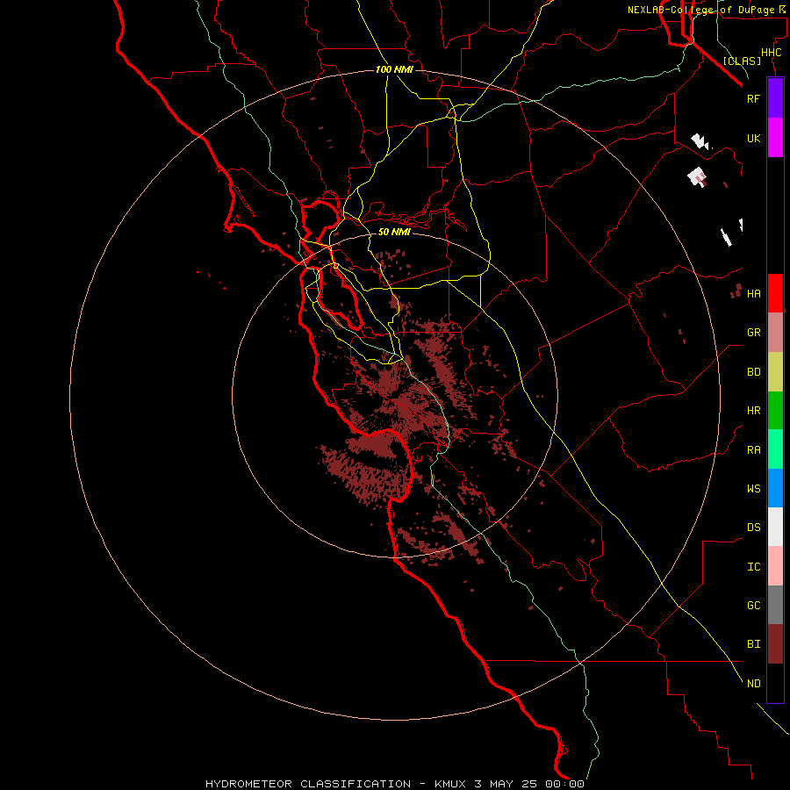The width and height of the screenshot is (790, 790).
Task: Click the 'GR' legend label
Action: pyautogui.click(x=753, y=333)
